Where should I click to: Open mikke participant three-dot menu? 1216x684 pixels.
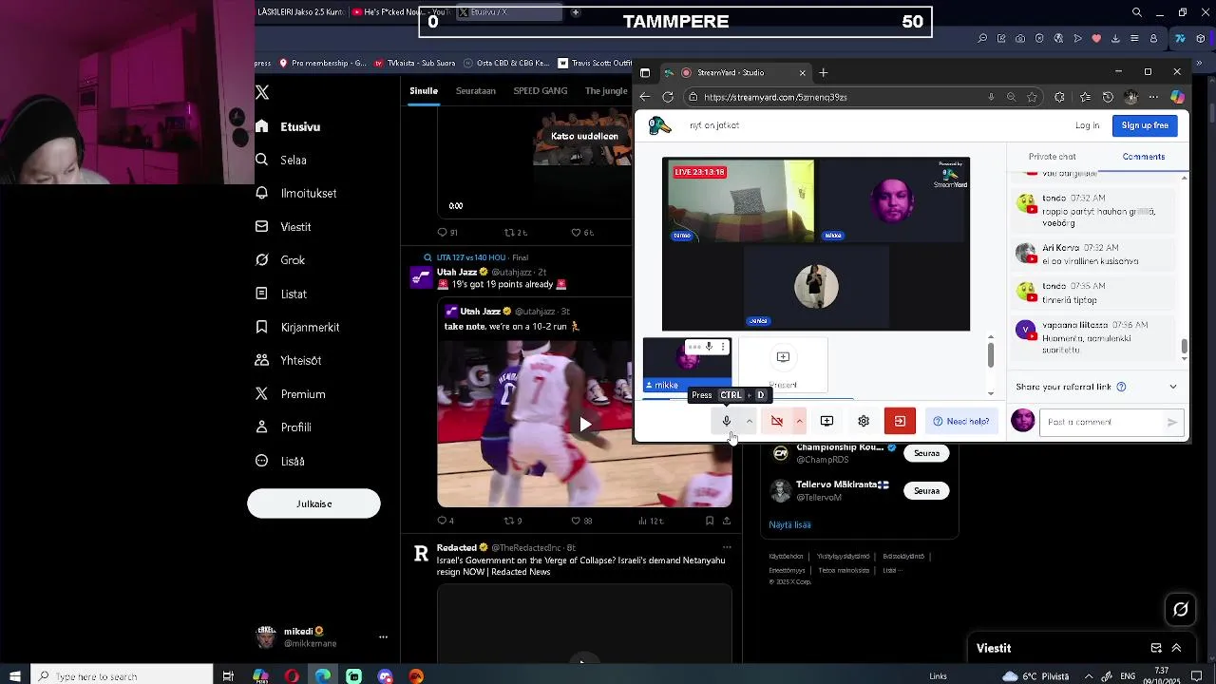[x=723, y=347]
